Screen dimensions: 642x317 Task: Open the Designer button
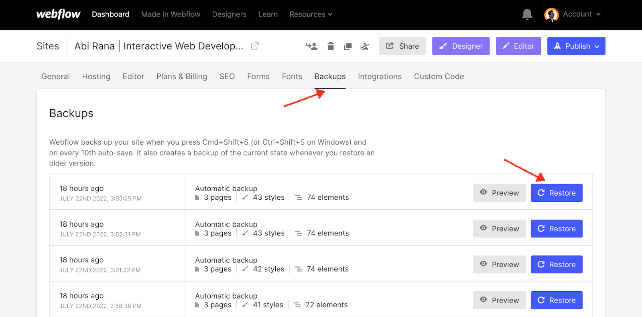pos(461,46)
